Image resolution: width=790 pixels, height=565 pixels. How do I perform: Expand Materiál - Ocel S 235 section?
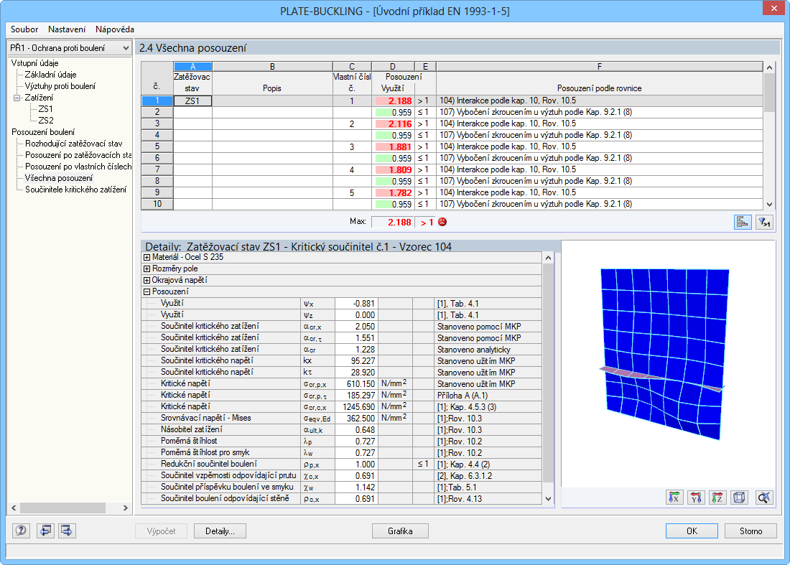point(147,257)
